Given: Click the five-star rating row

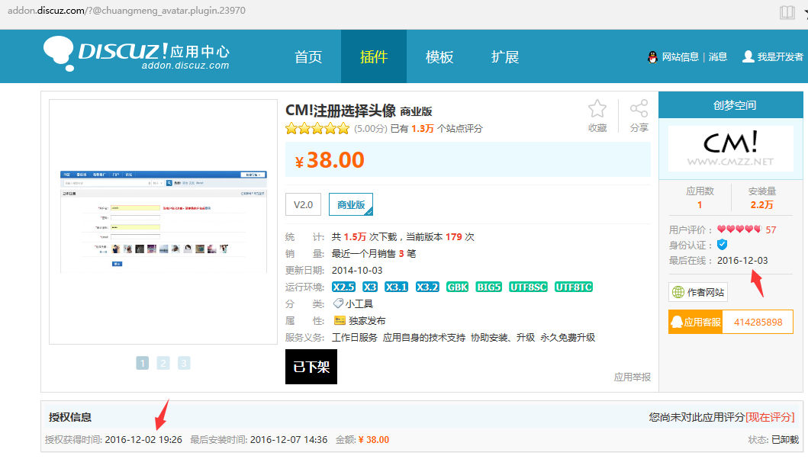Looking at the screenshot, I should (317, 128).
